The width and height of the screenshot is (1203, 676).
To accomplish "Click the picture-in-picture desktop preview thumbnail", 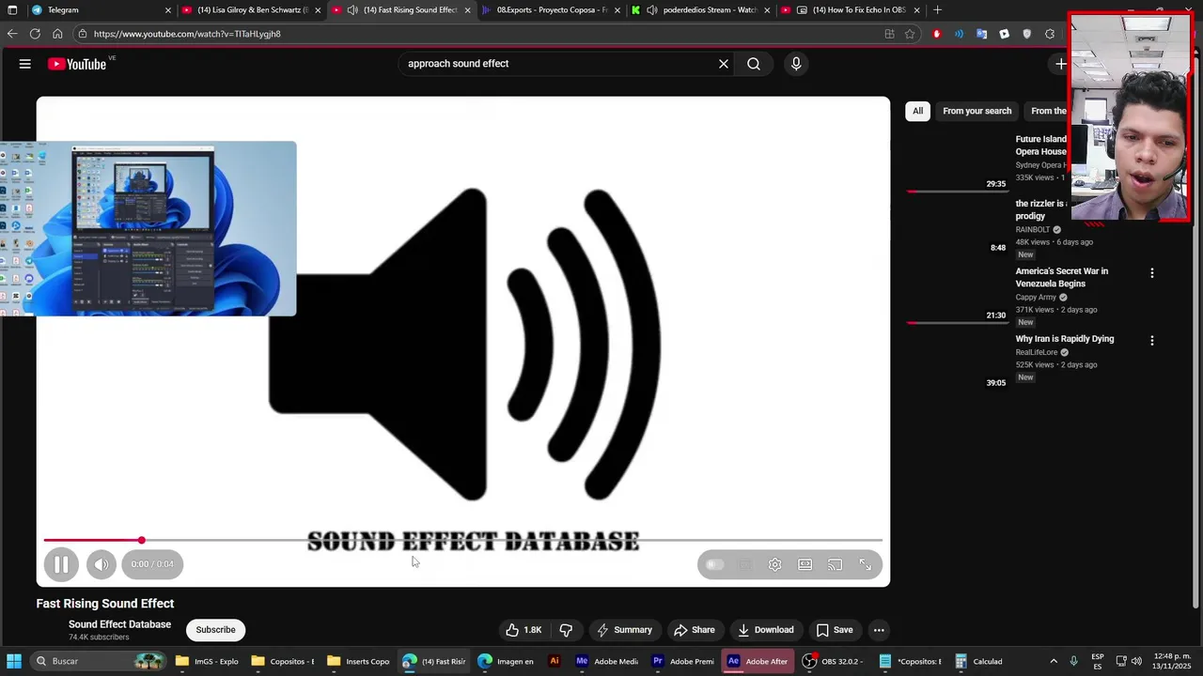I will (x=148, y=228).
